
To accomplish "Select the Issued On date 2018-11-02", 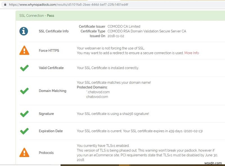I will point(115,36).
